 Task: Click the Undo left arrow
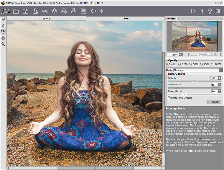point(93,11)
